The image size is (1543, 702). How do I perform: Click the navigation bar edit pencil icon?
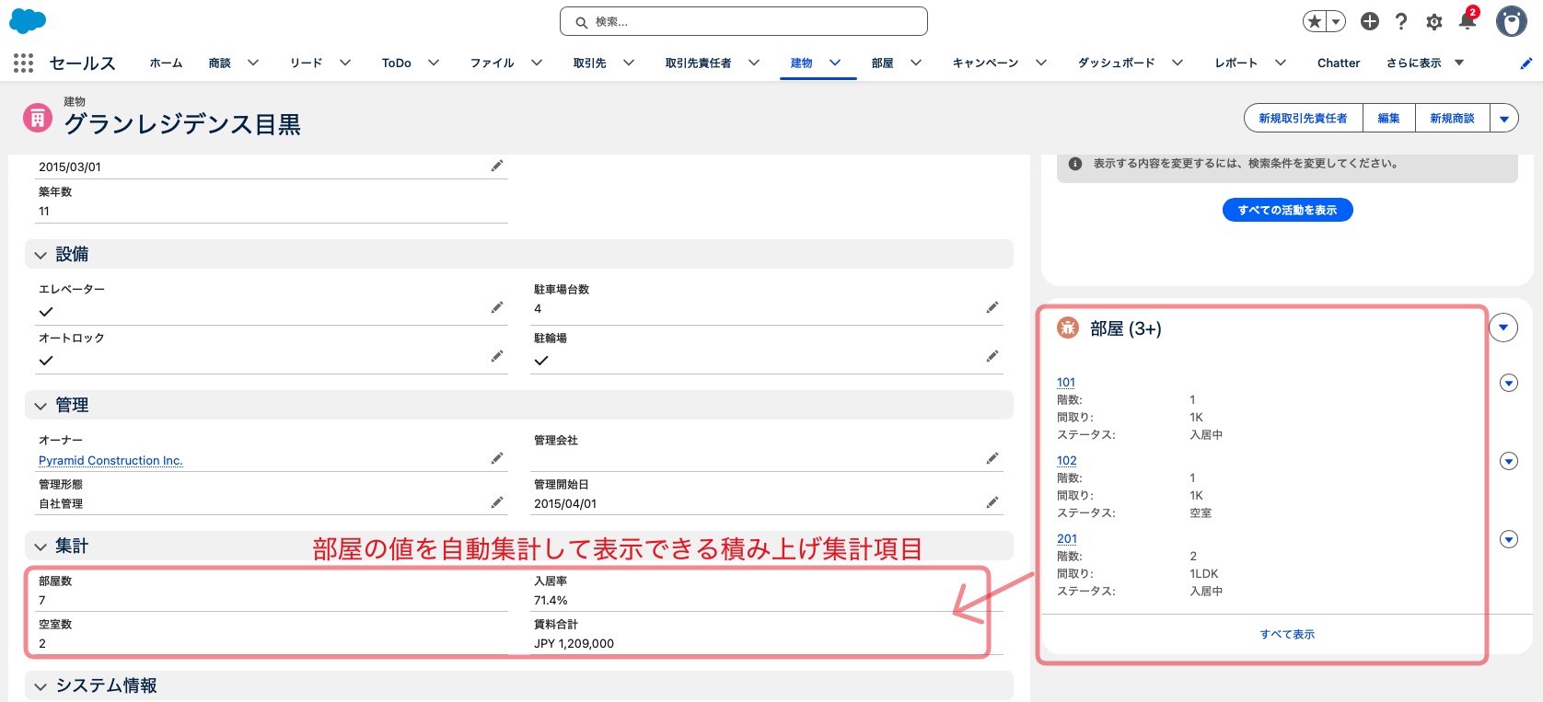click(x=1526, y=63)
